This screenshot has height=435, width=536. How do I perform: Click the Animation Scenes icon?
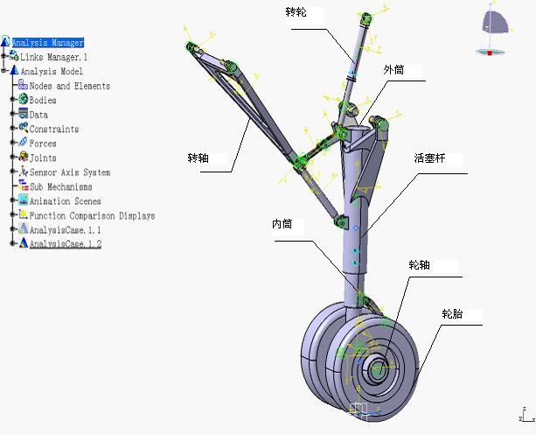coord(23,200)
